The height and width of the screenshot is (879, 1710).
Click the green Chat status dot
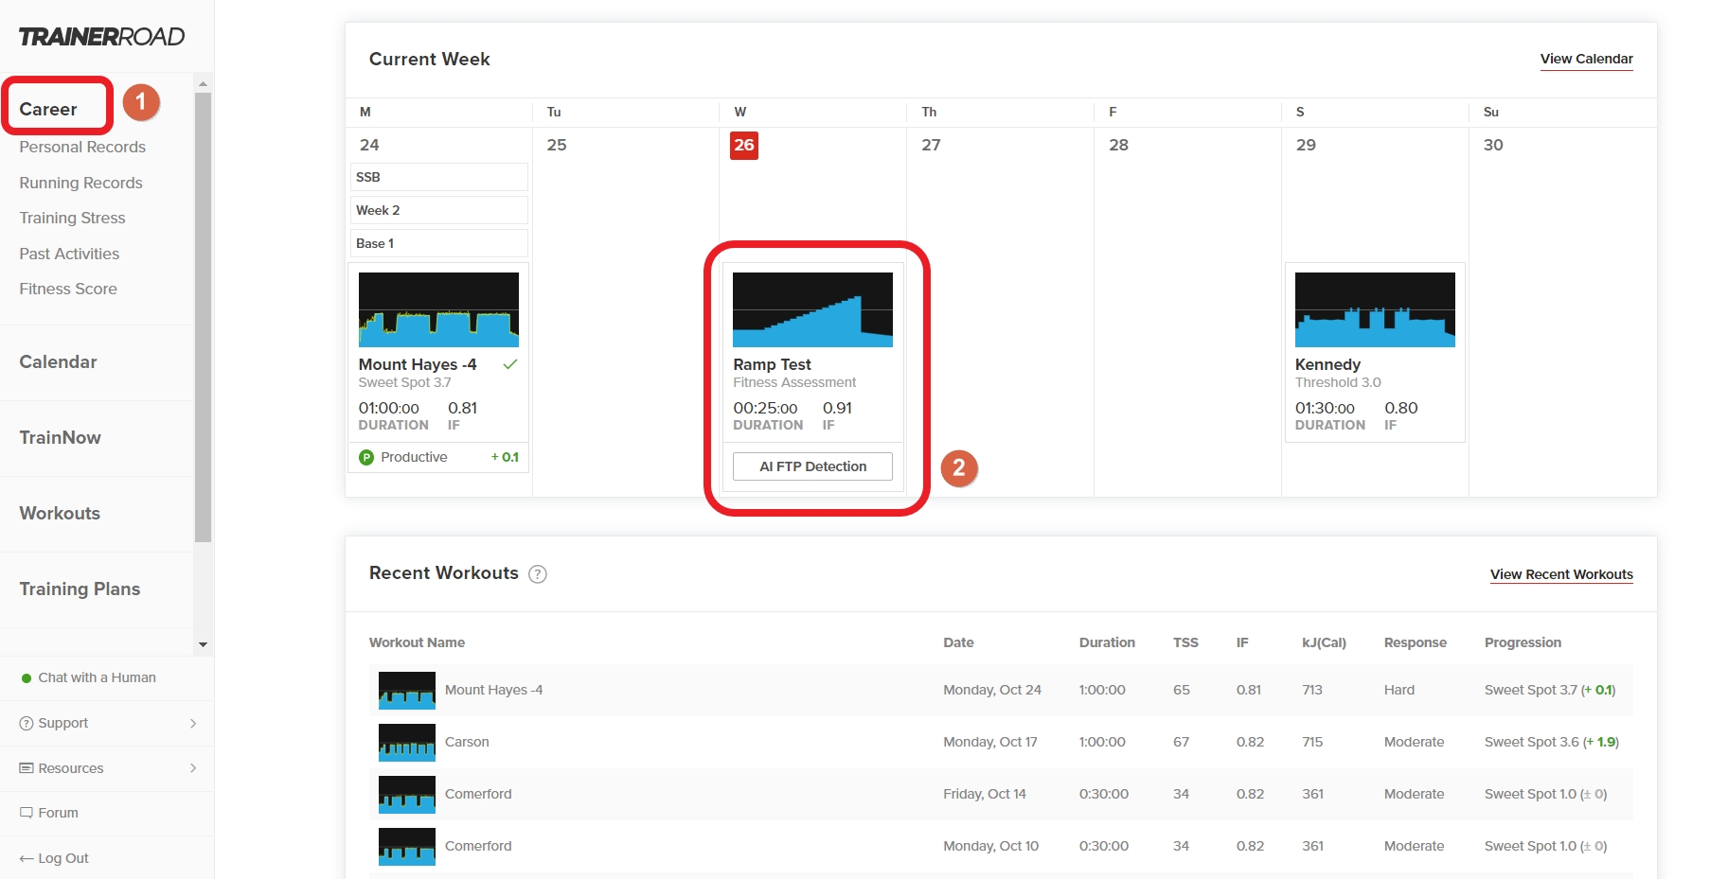[x=27, y=678]
